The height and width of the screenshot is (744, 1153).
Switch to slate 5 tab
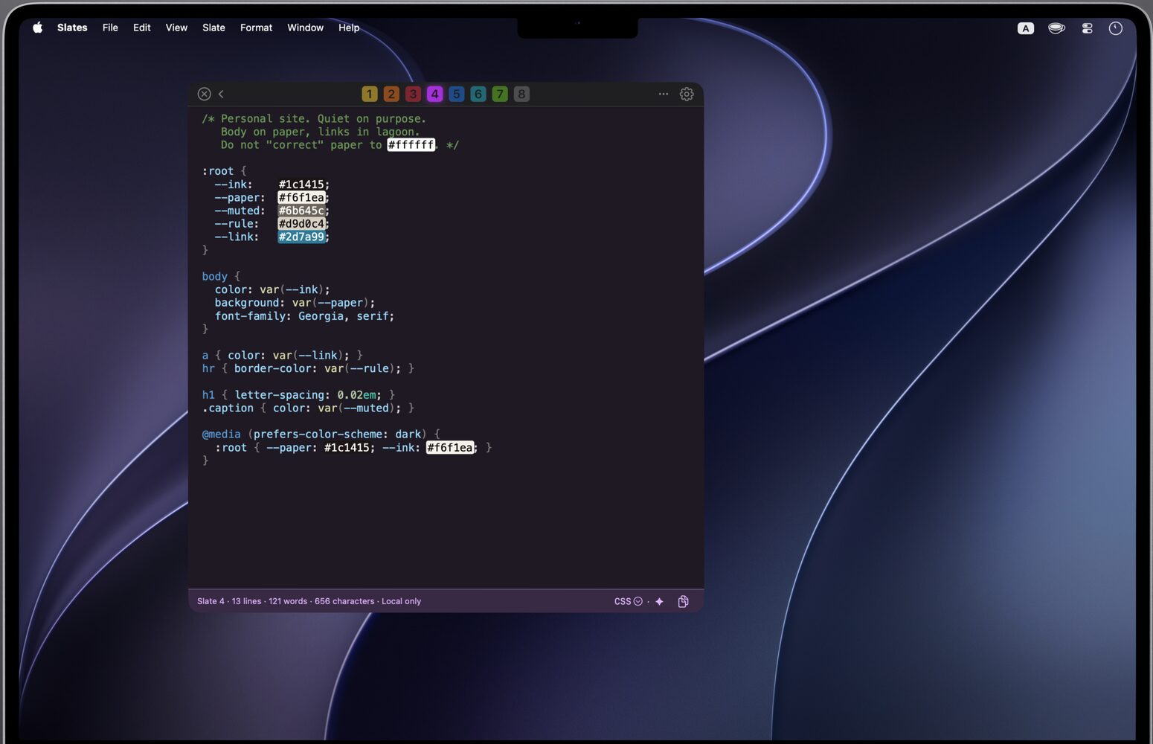tap(457, 94)
